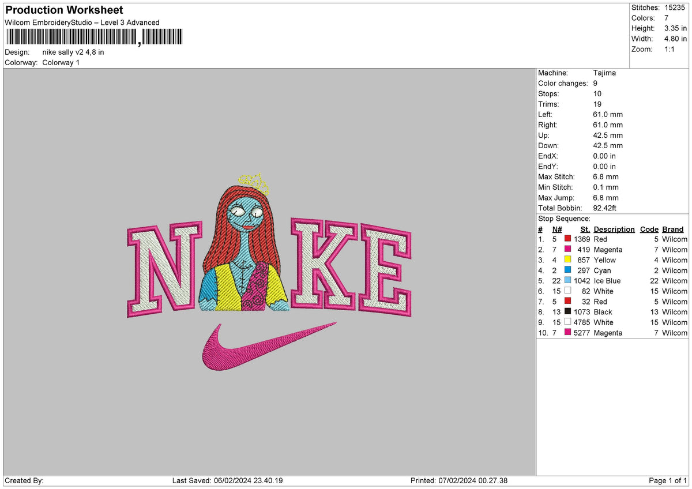
Task: Select the magenta swatch beside 5277 stitches
Action: (x=567, y=332)
